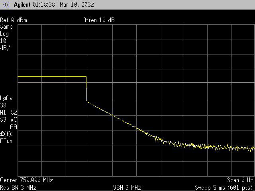Click the green horizontal display line

(x=136, y=83)
